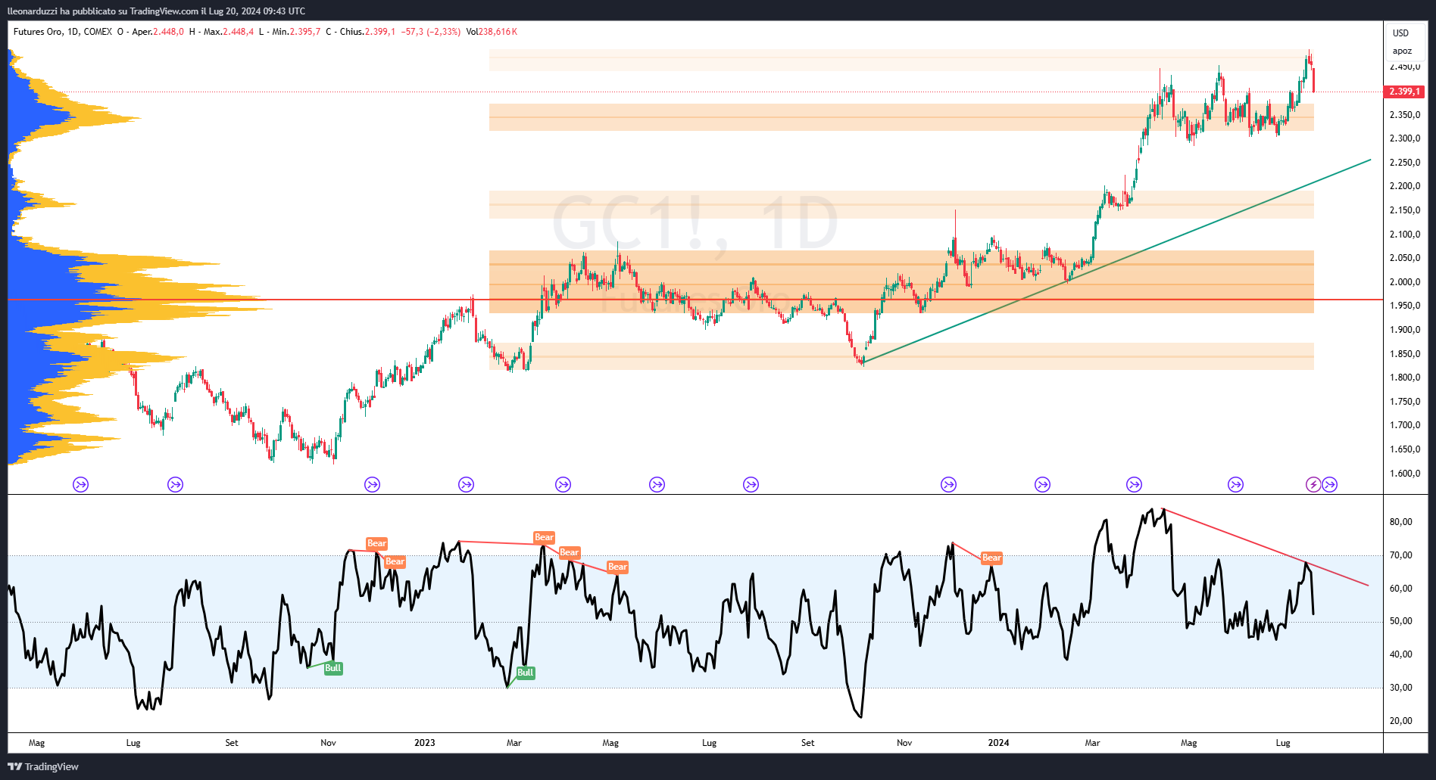The height and width of the screenshot is (780, 1436).
Task: Click the last rollover marker after the lightning icon
Action: point(1330,485)
